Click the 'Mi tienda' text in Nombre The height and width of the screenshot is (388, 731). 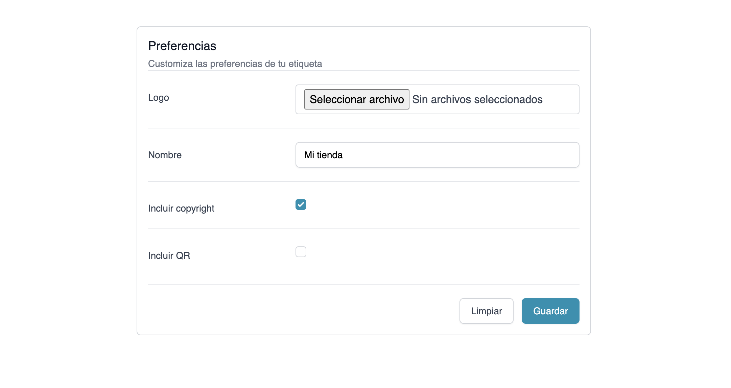[x=323, y=155]
